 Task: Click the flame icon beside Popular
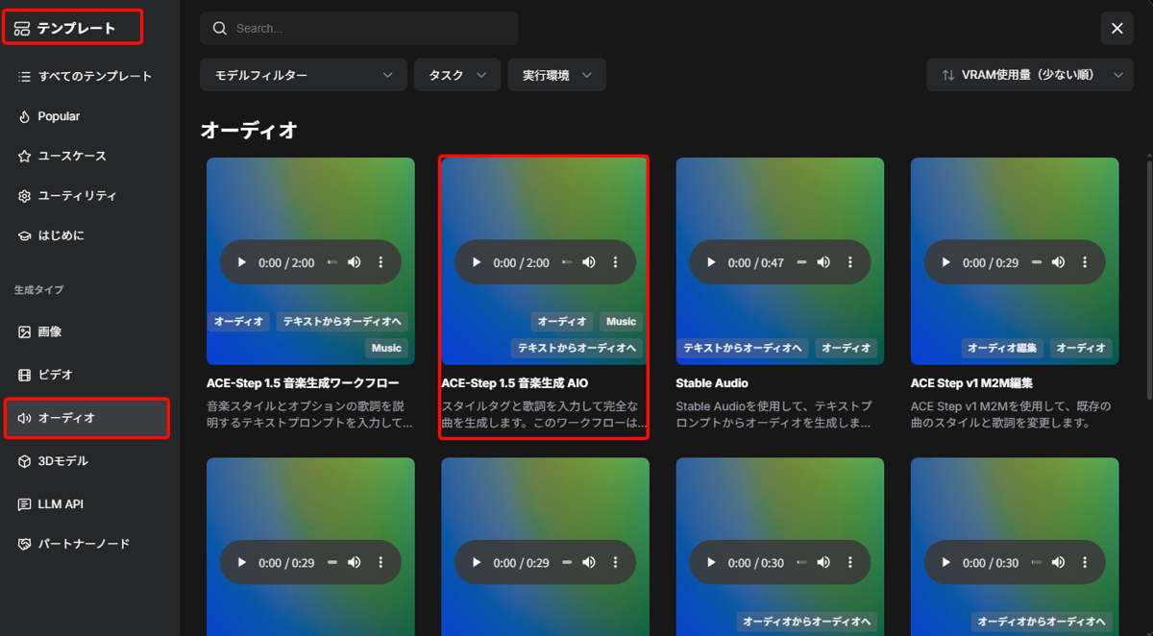[x=24, y=116]
